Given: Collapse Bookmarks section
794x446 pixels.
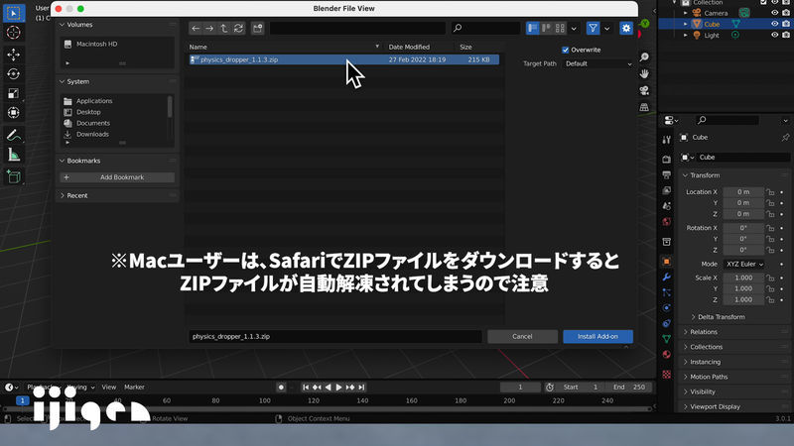Looking at the screenshot, I should click(62, 161).
